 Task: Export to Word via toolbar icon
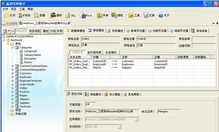86,16
